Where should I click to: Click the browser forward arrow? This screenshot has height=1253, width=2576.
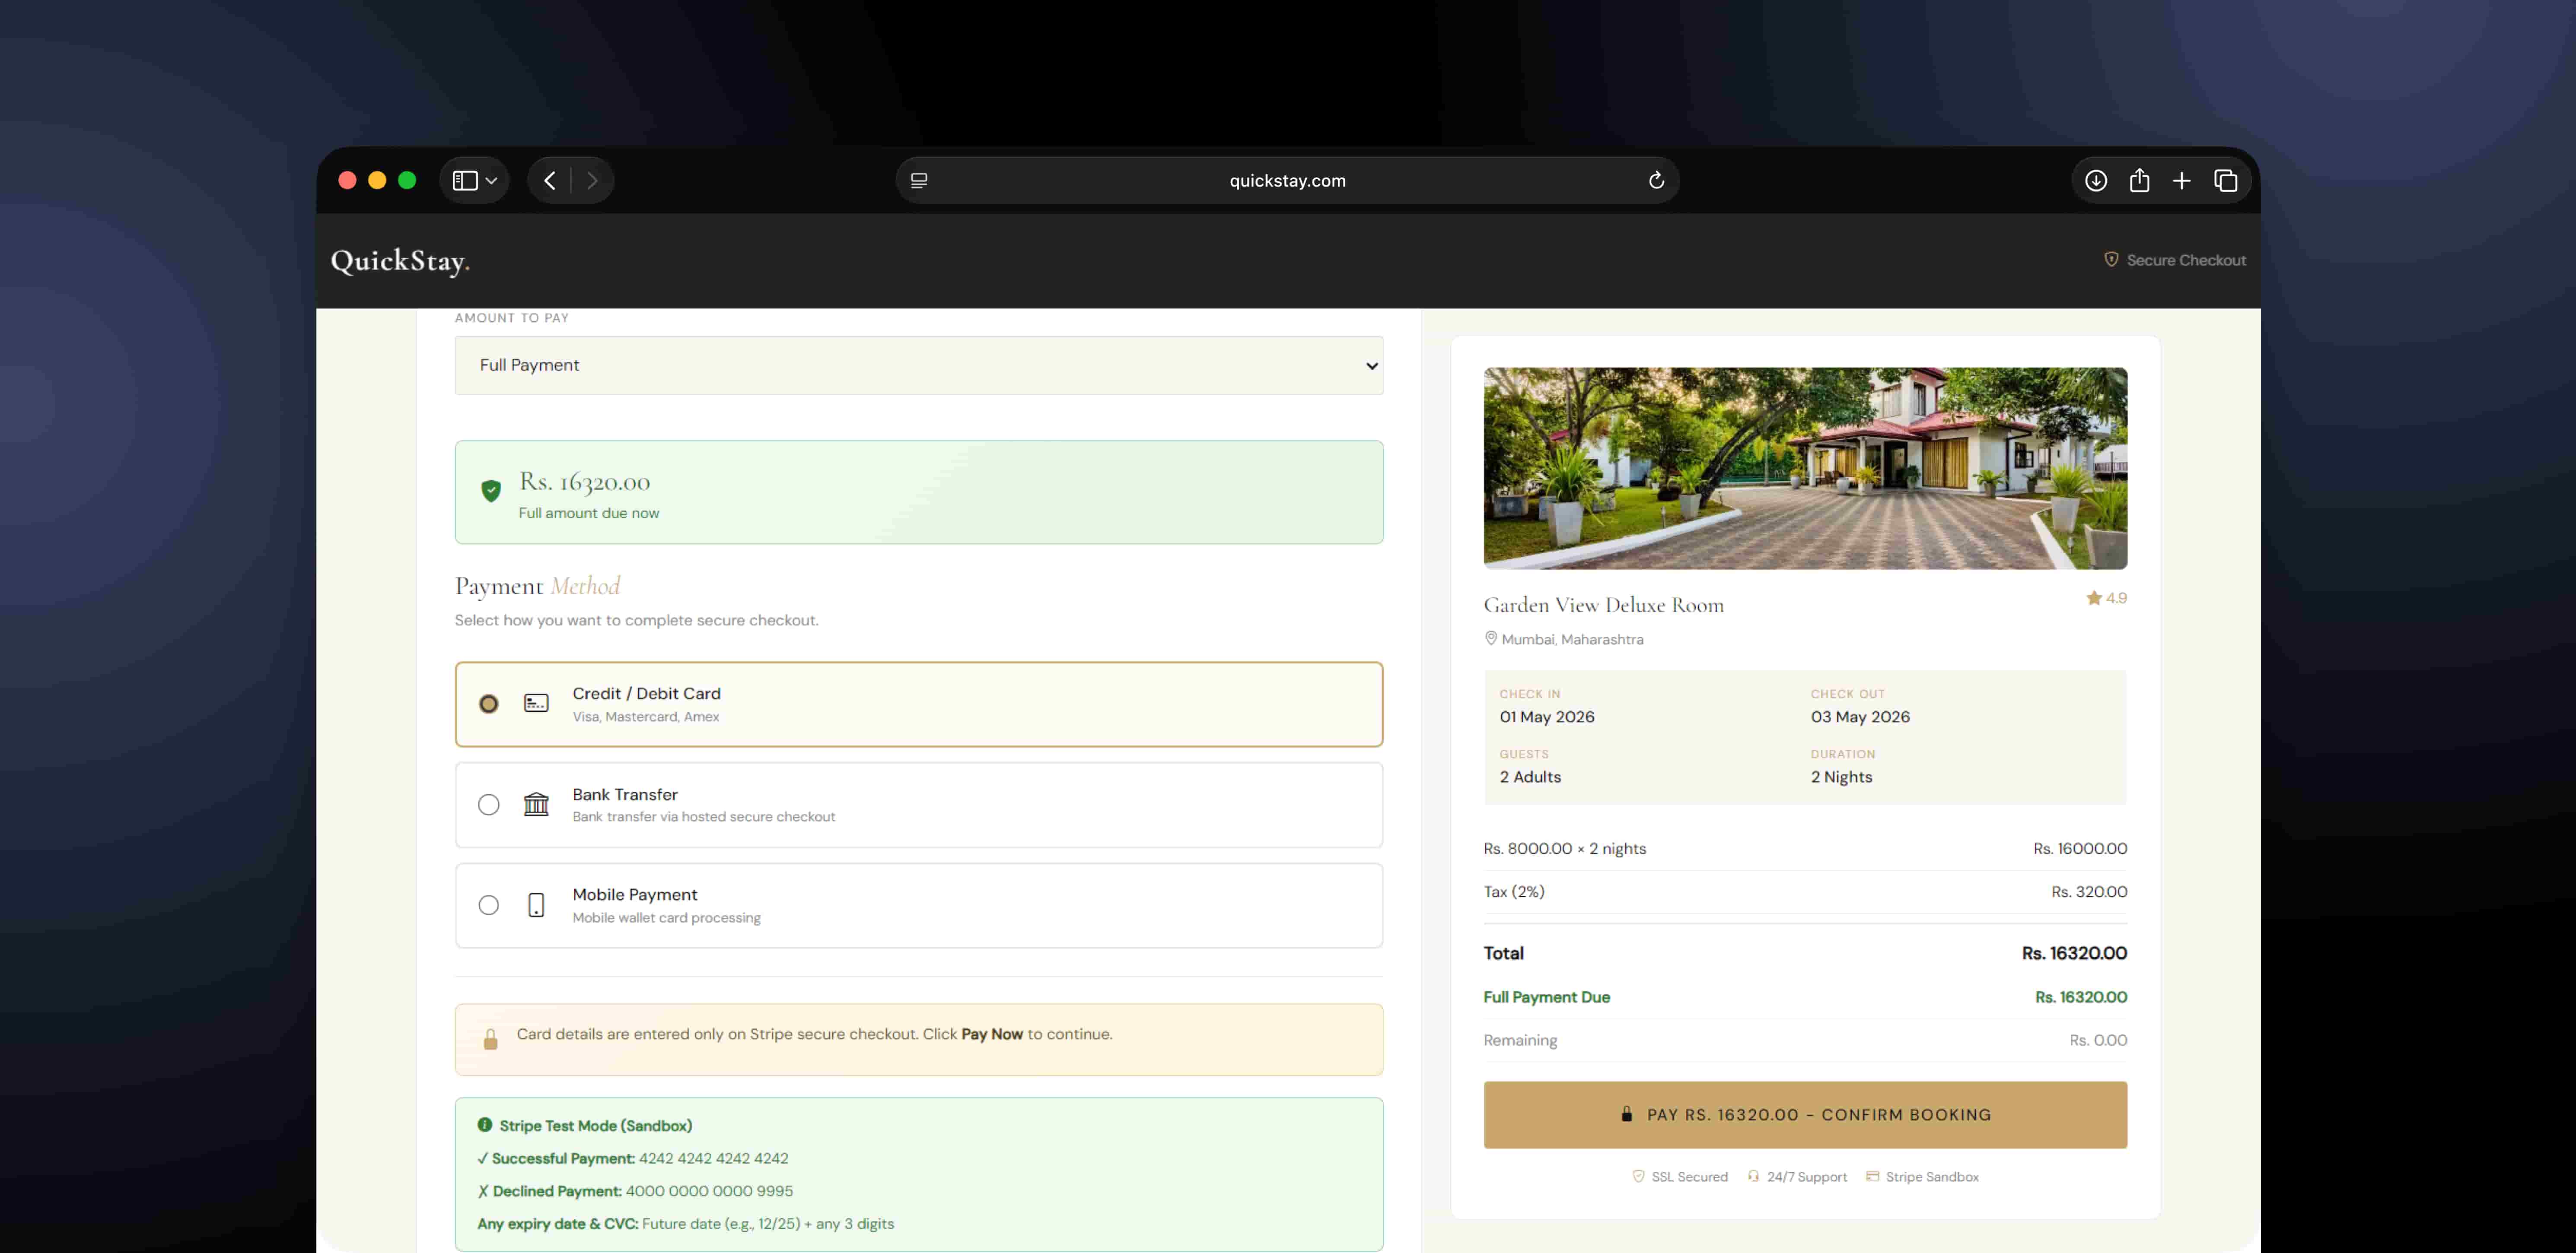click(592, 181)
